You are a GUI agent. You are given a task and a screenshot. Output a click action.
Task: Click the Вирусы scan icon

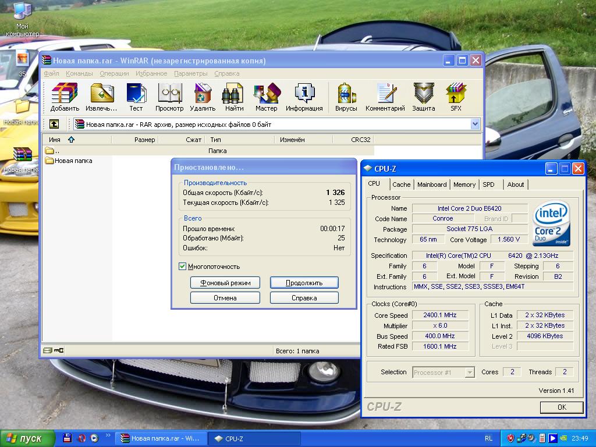pyautogui.click(x=346, y=97)
